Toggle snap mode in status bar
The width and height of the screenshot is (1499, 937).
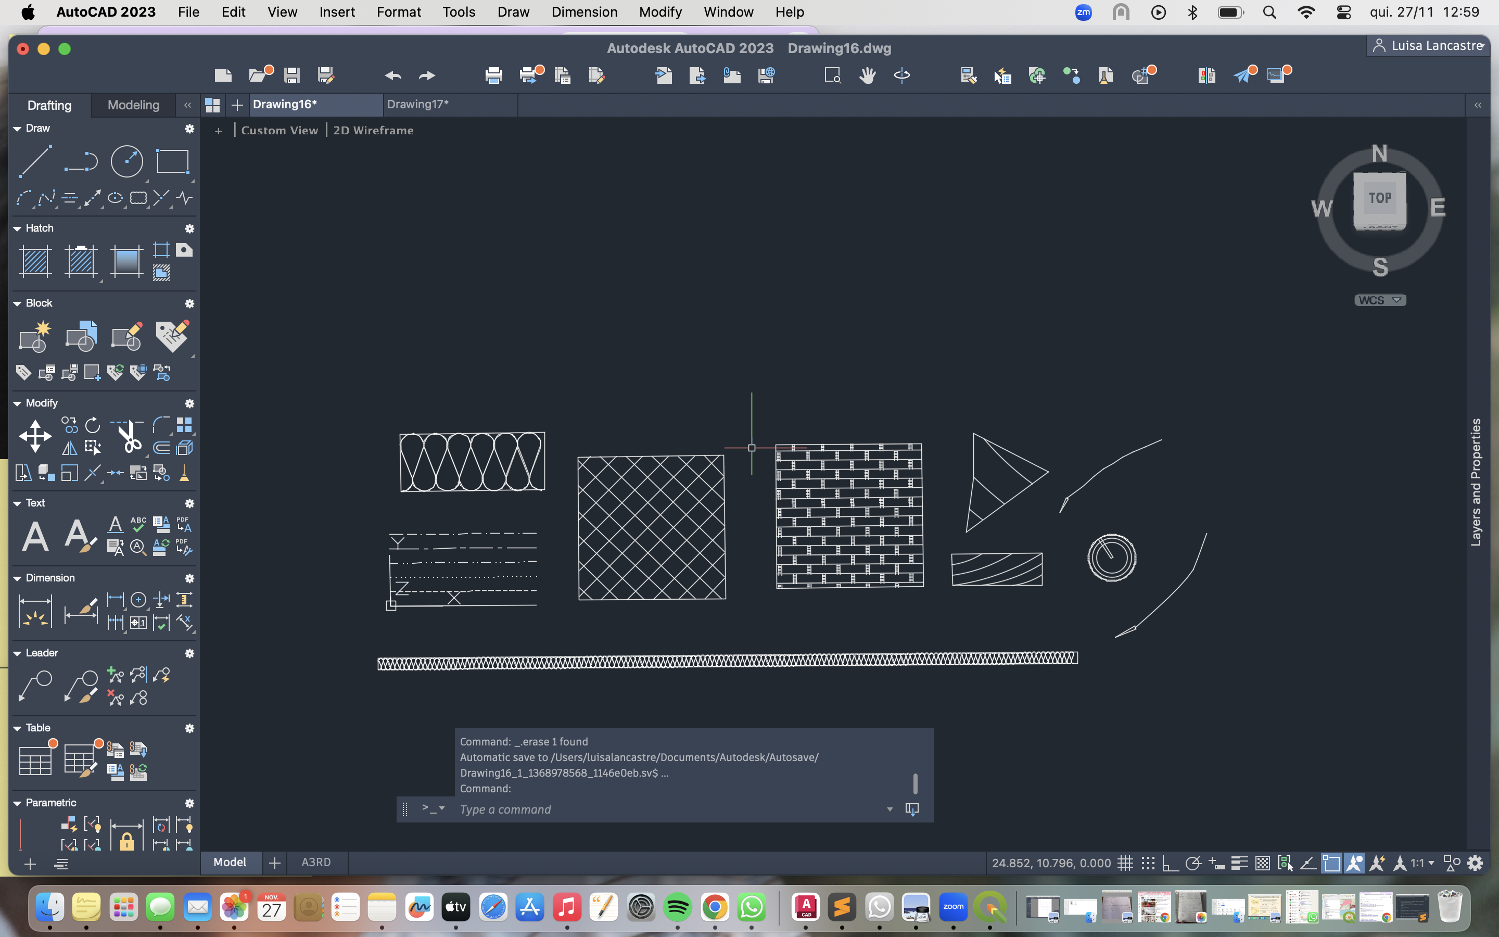click(x=1148, y=863)
